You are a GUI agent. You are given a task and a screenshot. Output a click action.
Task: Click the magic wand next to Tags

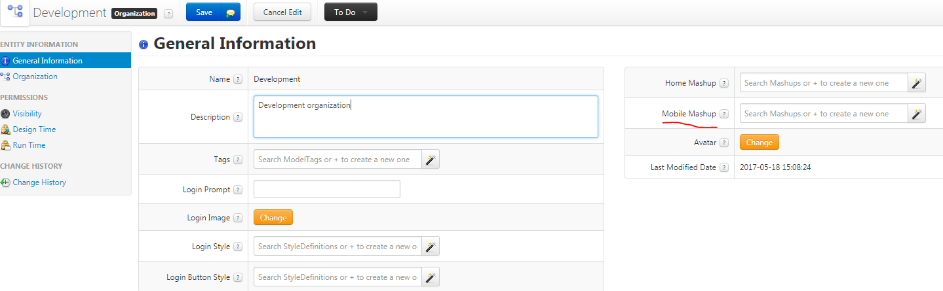point(431,160)
